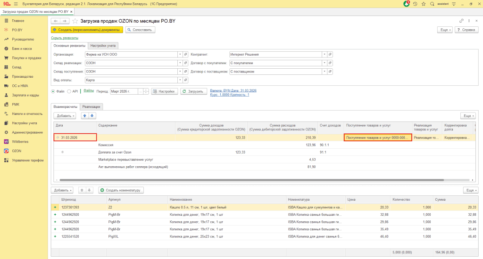Go forward with right arrow button
The height and width of the screenshot is (259, 483).
(x=64, y=21)
